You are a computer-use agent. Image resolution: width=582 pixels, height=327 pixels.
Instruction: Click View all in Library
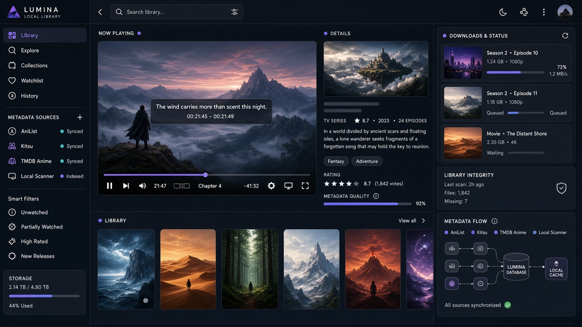[x=407, y=221]
